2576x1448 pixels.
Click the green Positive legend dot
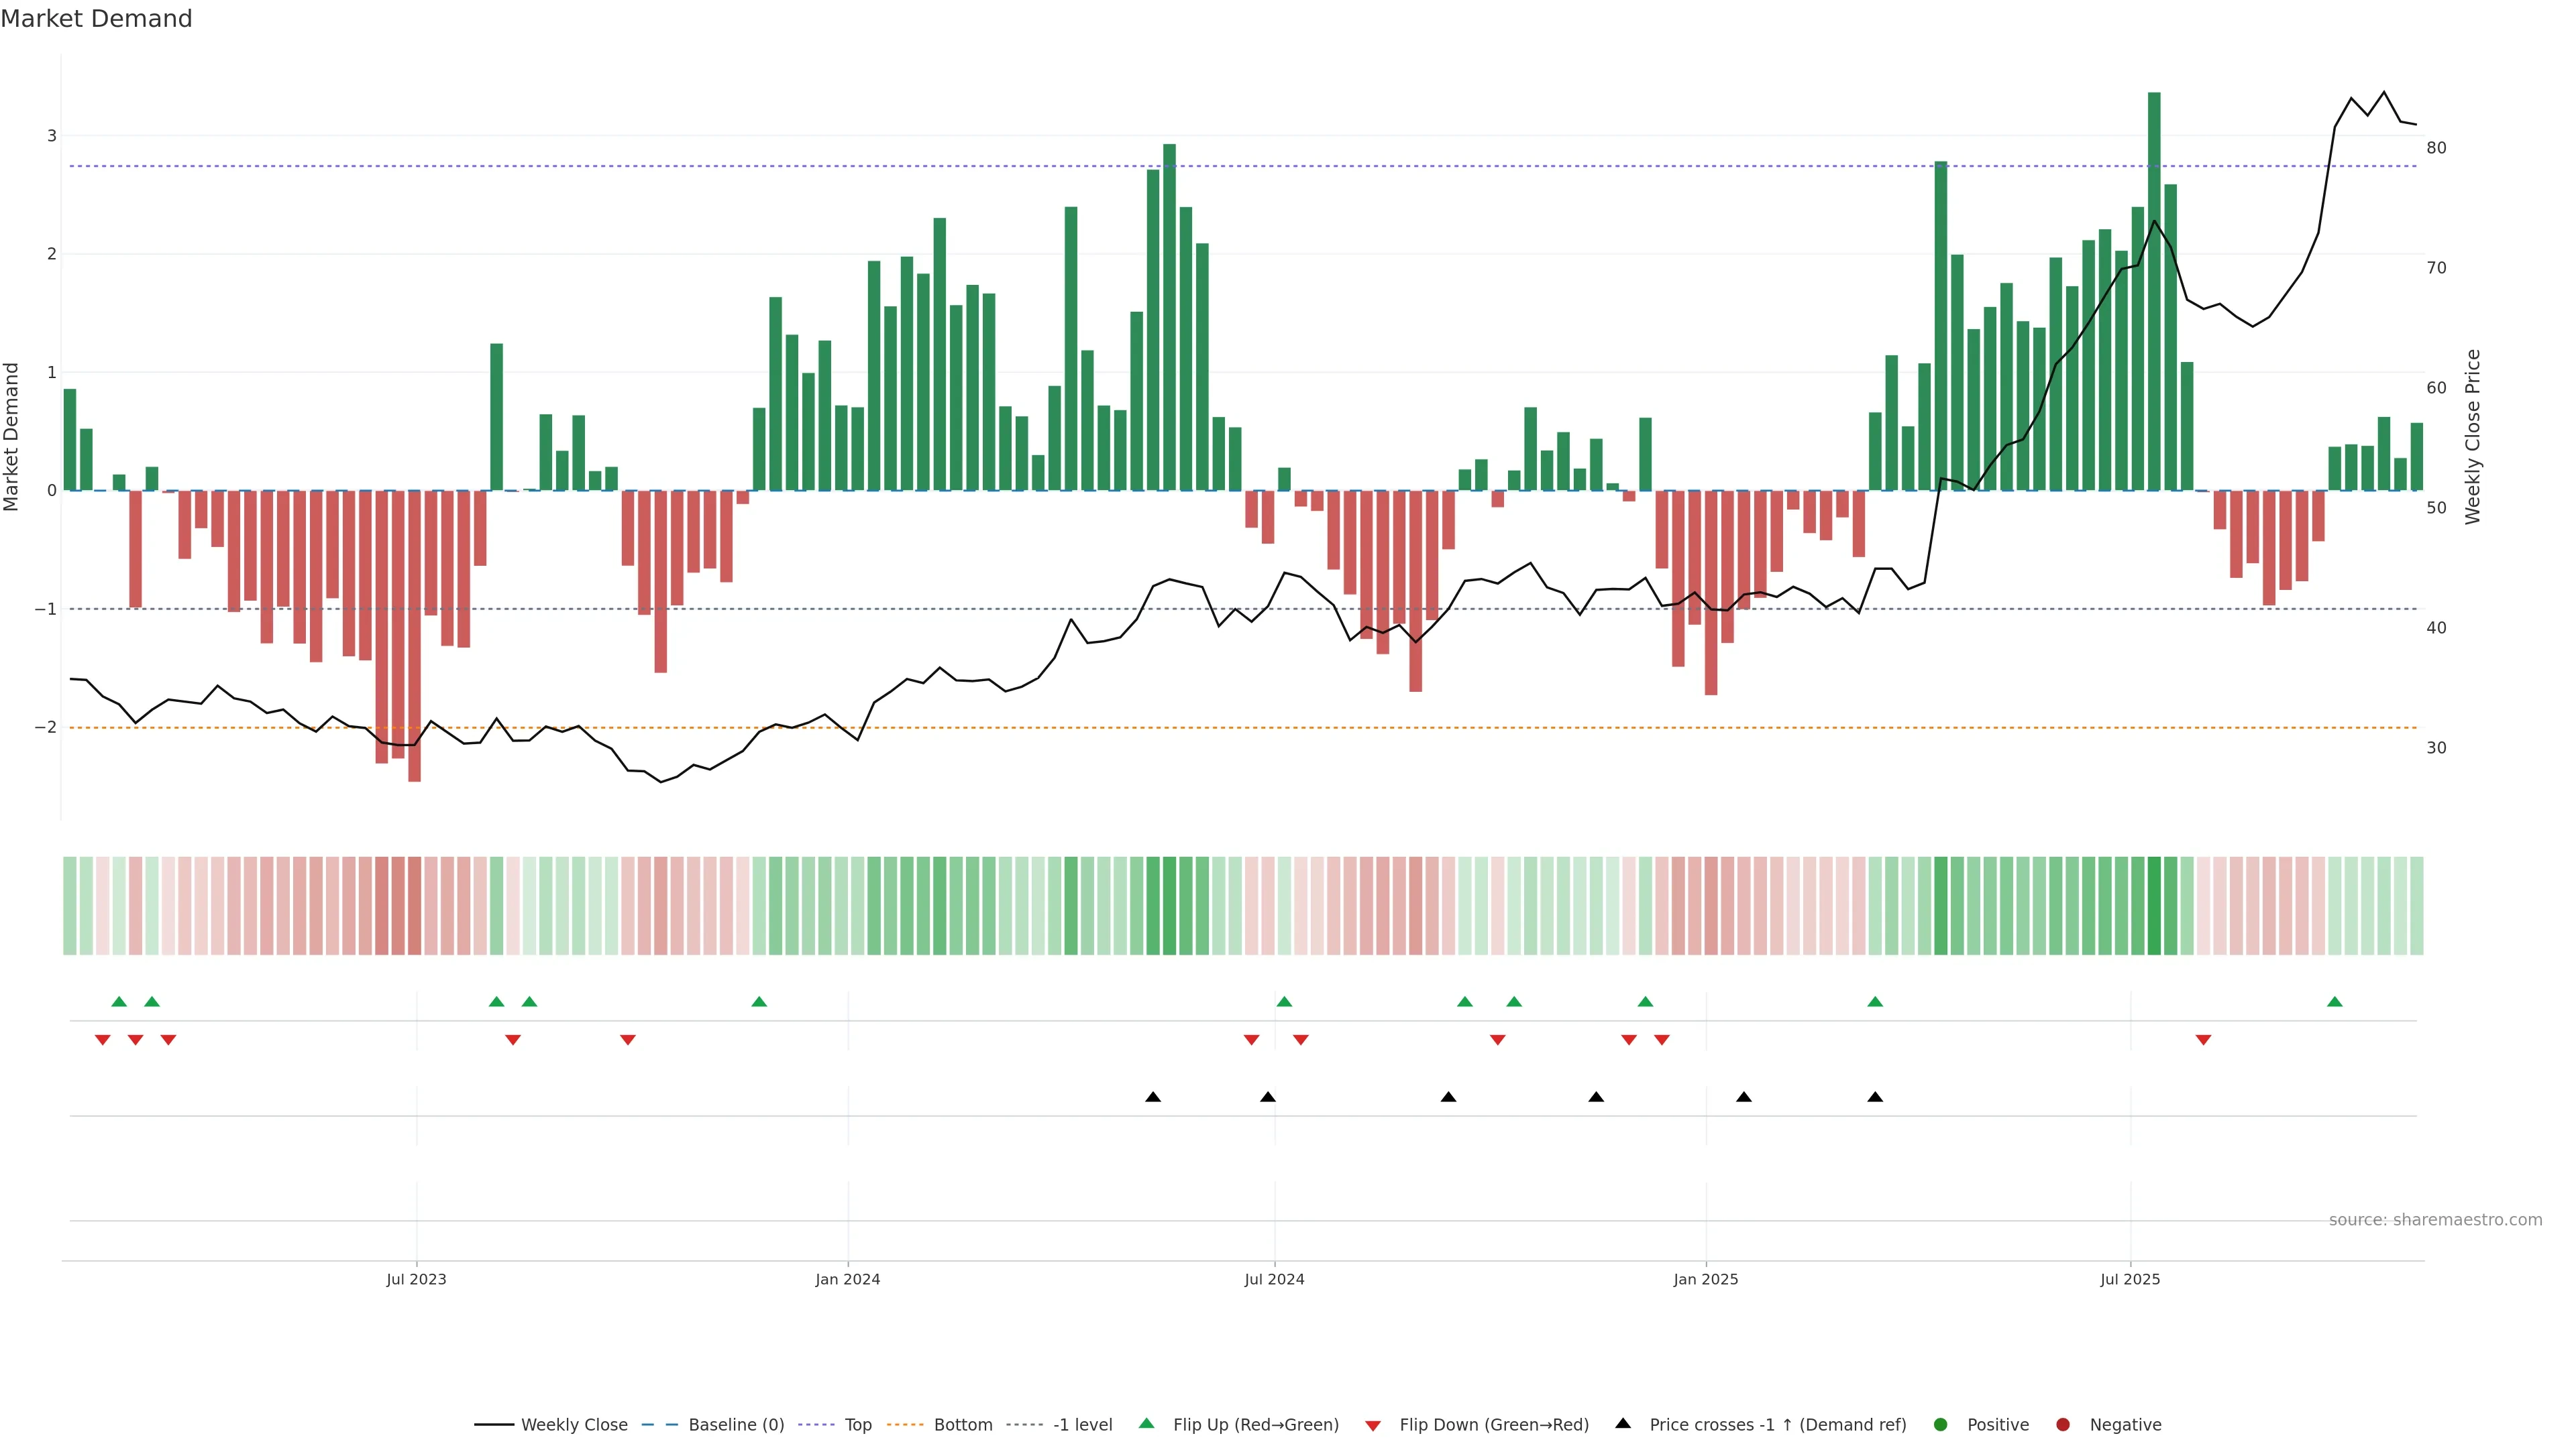point(1941,1425)
